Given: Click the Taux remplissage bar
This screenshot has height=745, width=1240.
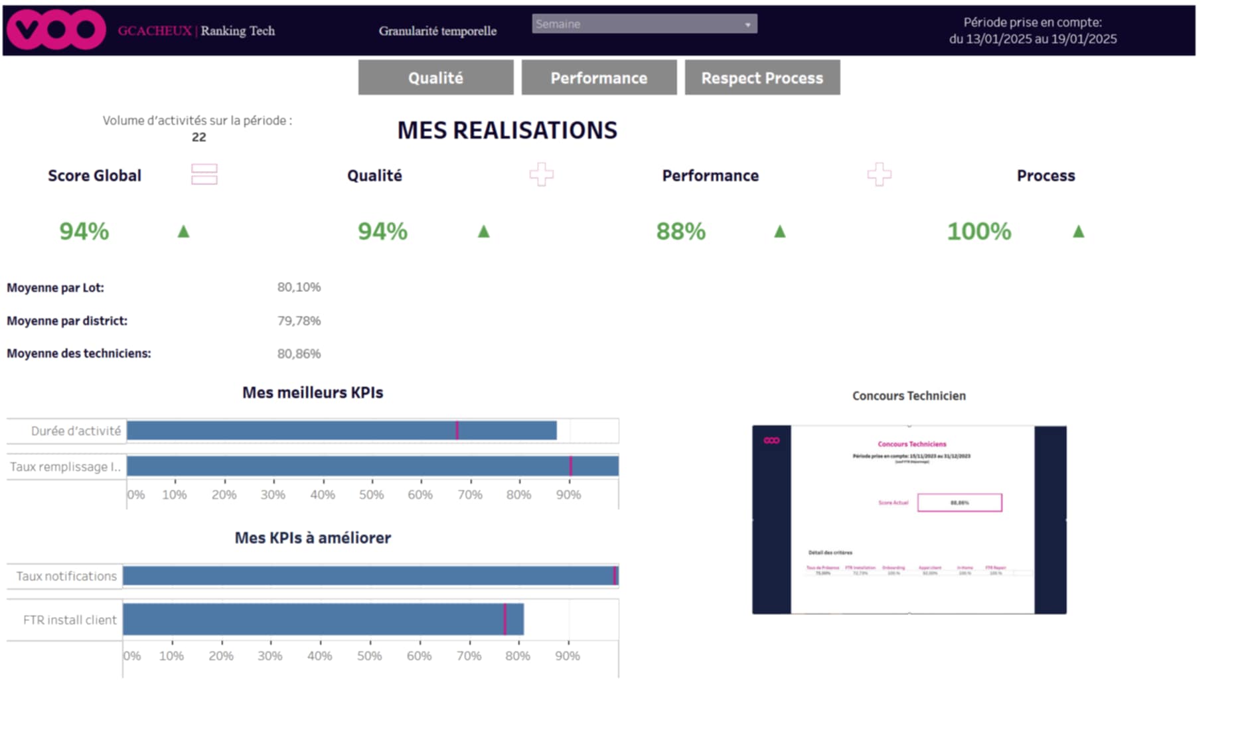Looking at the screenshot, I should tap(372, 466).
